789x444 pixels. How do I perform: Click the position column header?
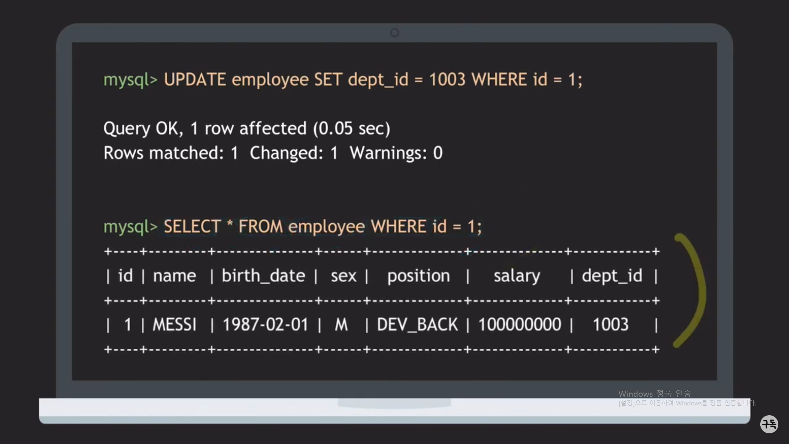coord(418,276)
